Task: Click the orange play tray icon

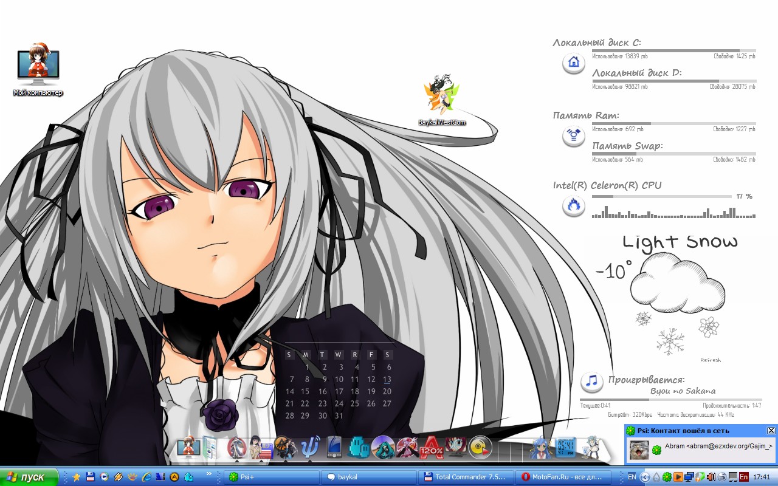Action: point(678,477)
